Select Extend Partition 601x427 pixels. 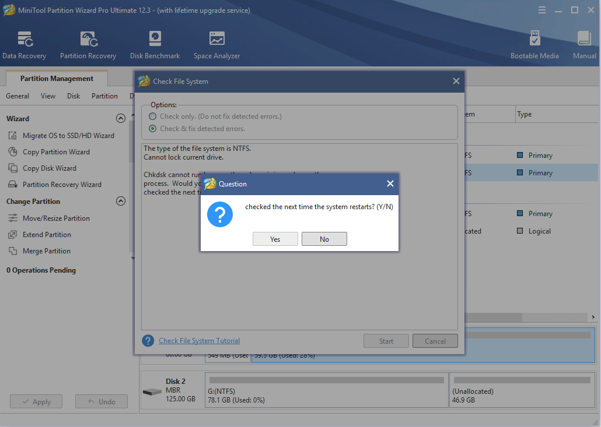pos(47,235)
